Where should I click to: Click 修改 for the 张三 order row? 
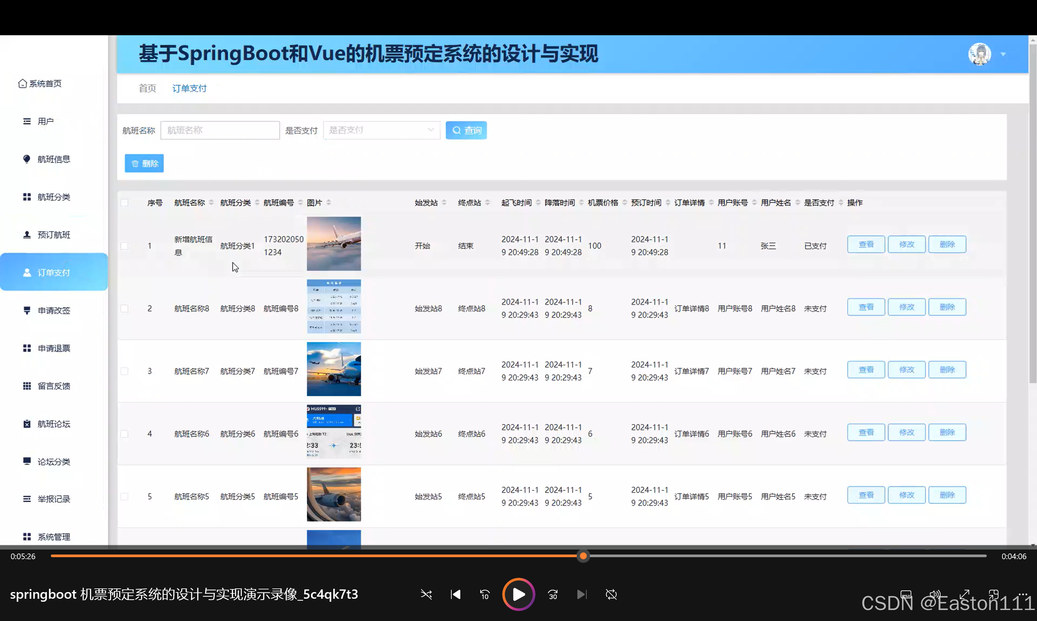[906, 244]
